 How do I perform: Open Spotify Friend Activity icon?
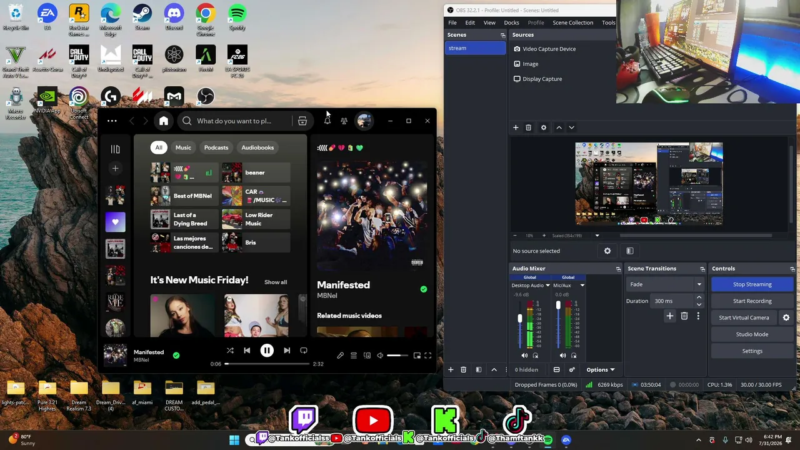(344, 121)
